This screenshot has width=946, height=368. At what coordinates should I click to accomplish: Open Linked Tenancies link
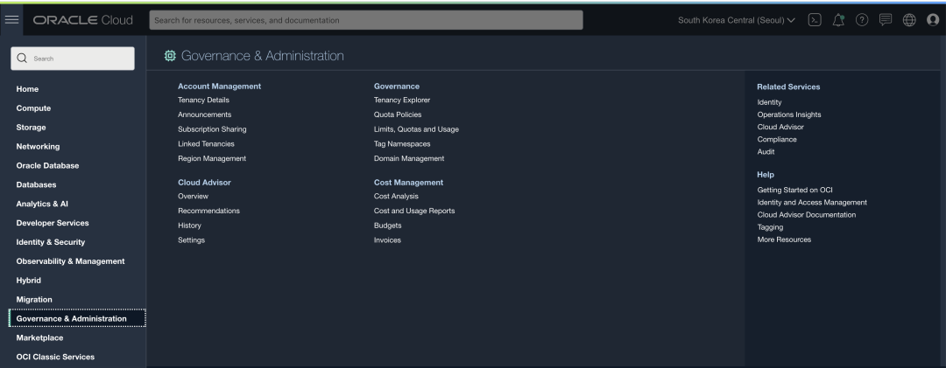(x=207, y=144)
